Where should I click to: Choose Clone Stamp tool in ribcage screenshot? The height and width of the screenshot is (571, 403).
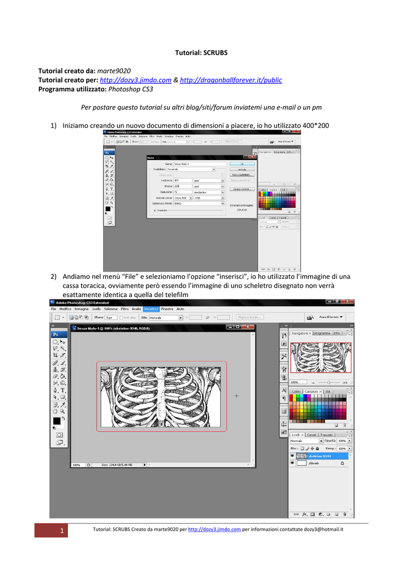tap(55, 370)
